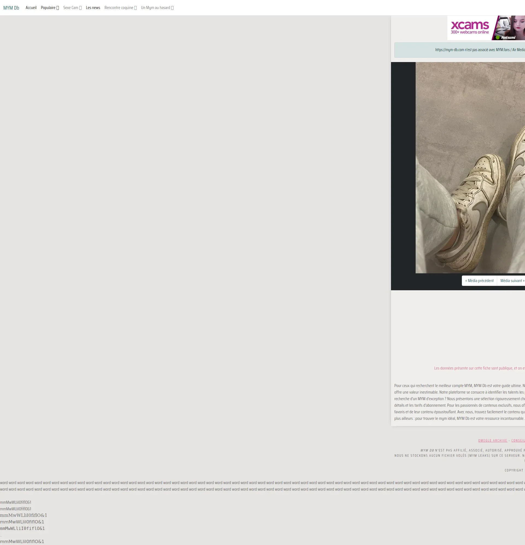This screenshot has width=525, height=545.
Task: Go to the Accueil page
Action: coord(31,8)
